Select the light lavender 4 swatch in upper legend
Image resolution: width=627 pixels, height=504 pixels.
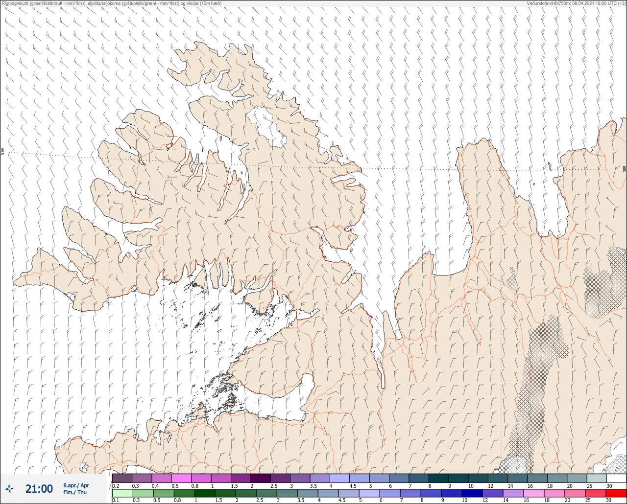coord(339,478)
